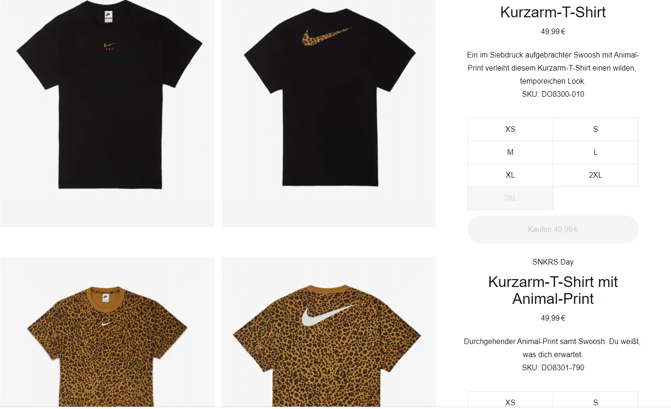The width and height of the screenshot is (671, 409).
Task: Click the Kaufen 49,99 € button
Action: click(553, 230)
